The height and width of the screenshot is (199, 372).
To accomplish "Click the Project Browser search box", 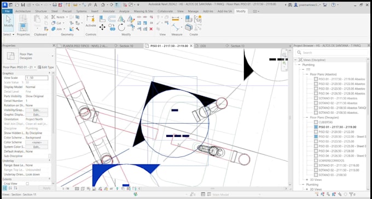I will tap(331, 52).
